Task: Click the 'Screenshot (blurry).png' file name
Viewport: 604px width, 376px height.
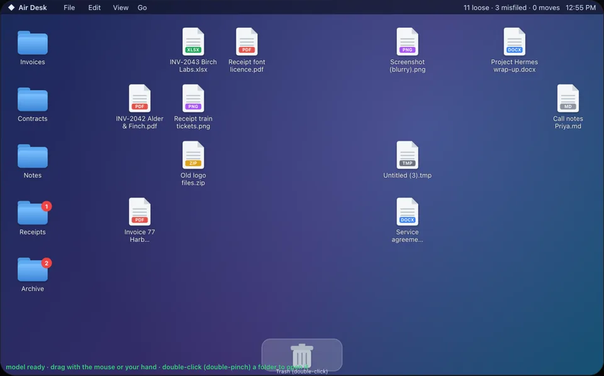Action: (x=407, y=66)
